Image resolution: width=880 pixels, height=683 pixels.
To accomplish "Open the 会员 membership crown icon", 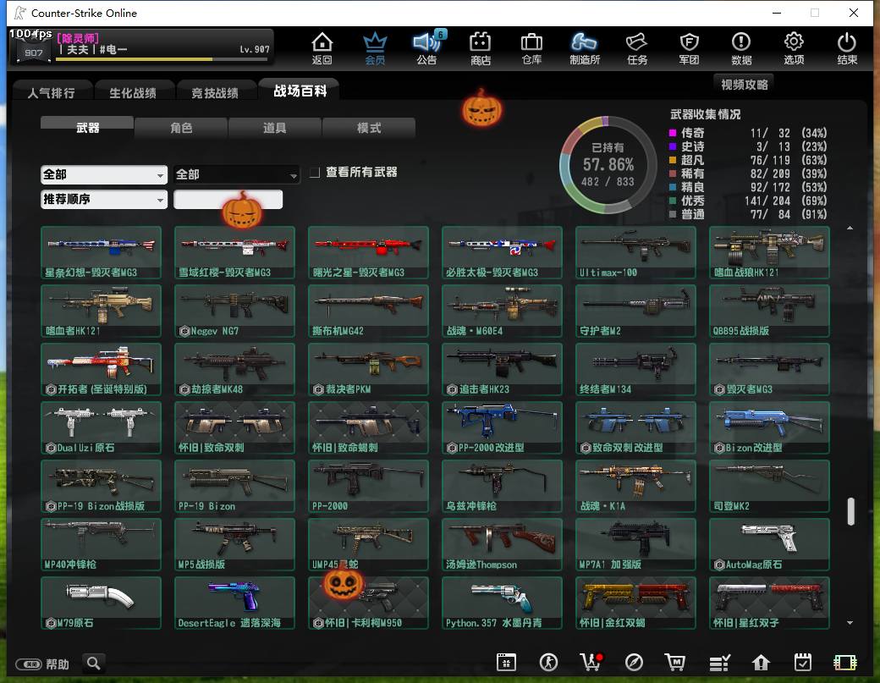I will point(375,48).
